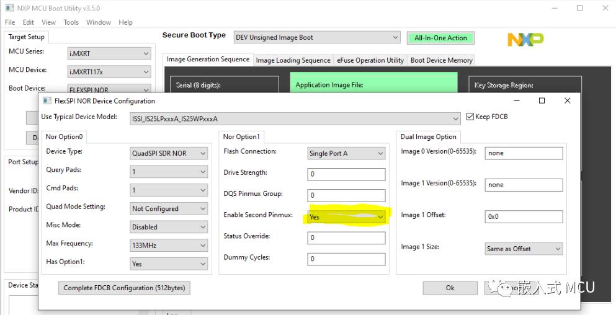Close the NXP MCU Boot Utility window
This screenshot has width=616, height=315.
point(605,8)
